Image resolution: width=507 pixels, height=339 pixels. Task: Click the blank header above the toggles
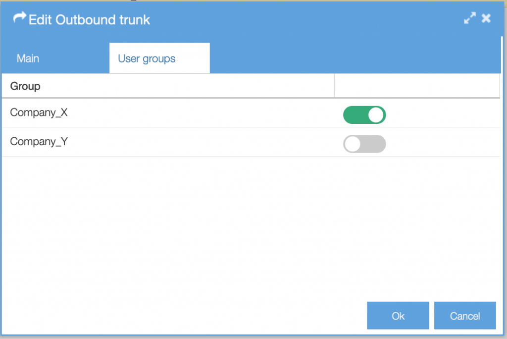point(416,86)
